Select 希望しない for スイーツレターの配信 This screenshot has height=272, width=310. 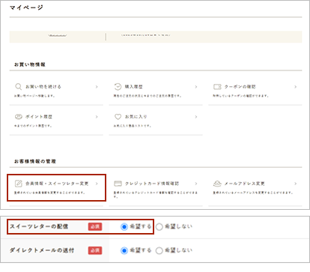tap(159, 226)
